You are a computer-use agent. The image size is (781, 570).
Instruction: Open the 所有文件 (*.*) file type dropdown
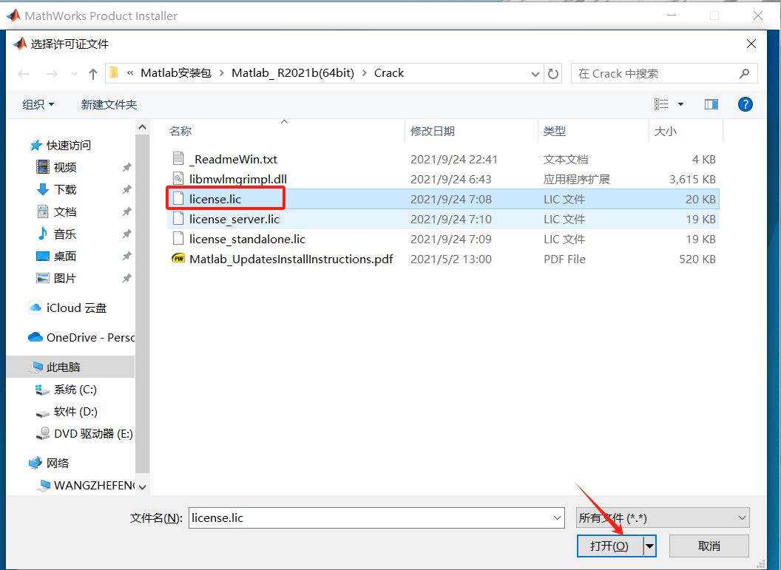(x=663, y=518)
